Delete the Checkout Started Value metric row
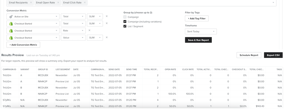 point(107,37)
